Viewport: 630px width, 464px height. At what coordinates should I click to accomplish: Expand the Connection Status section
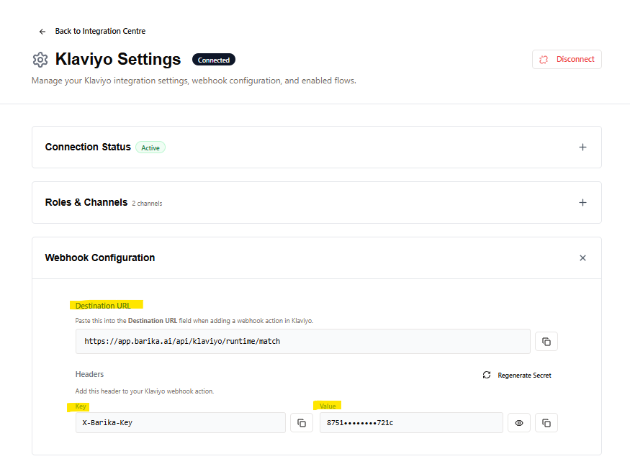(582, 147)
